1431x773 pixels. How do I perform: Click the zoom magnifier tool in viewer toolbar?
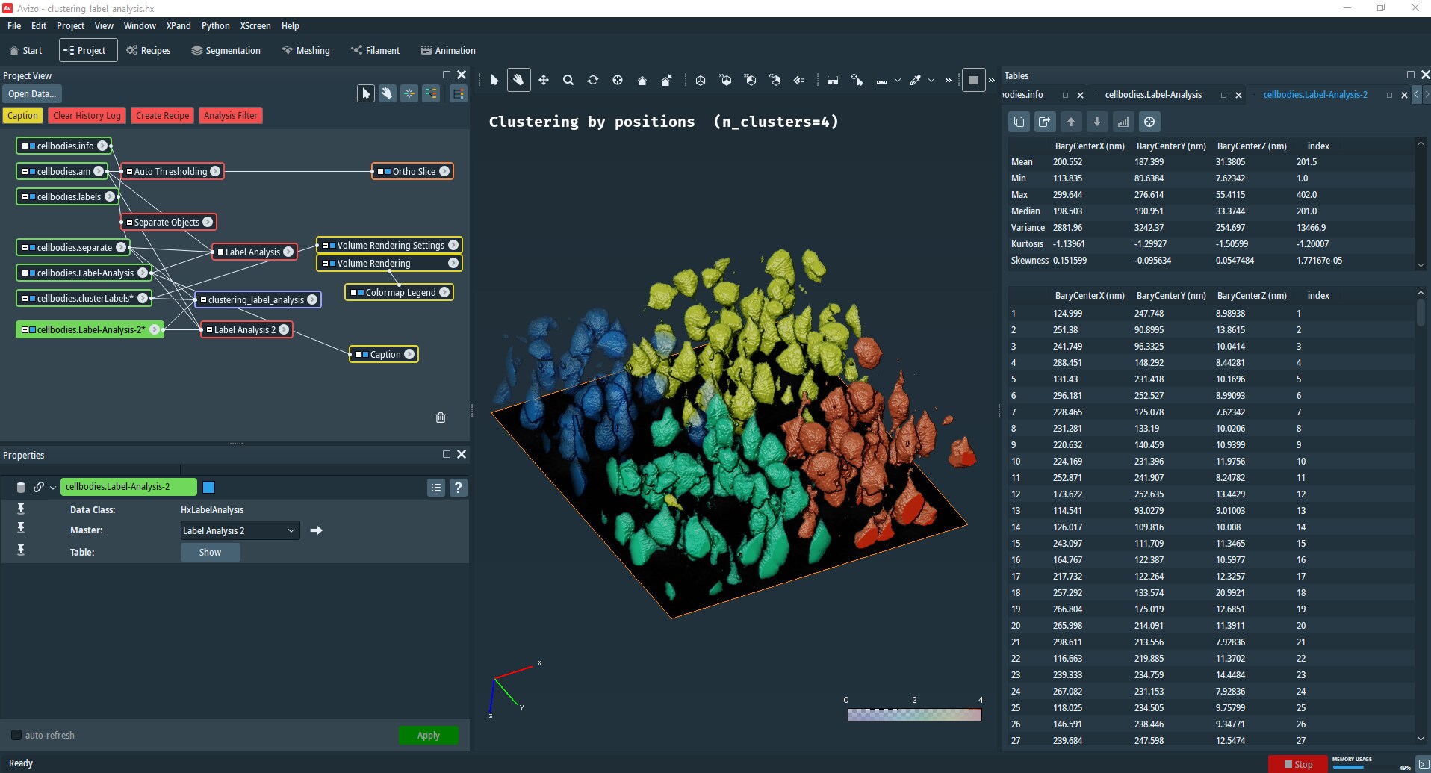pos(568,80)
